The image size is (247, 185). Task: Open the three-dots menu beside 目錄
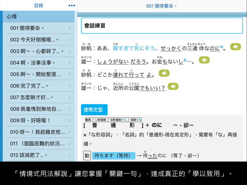[72, 6]
